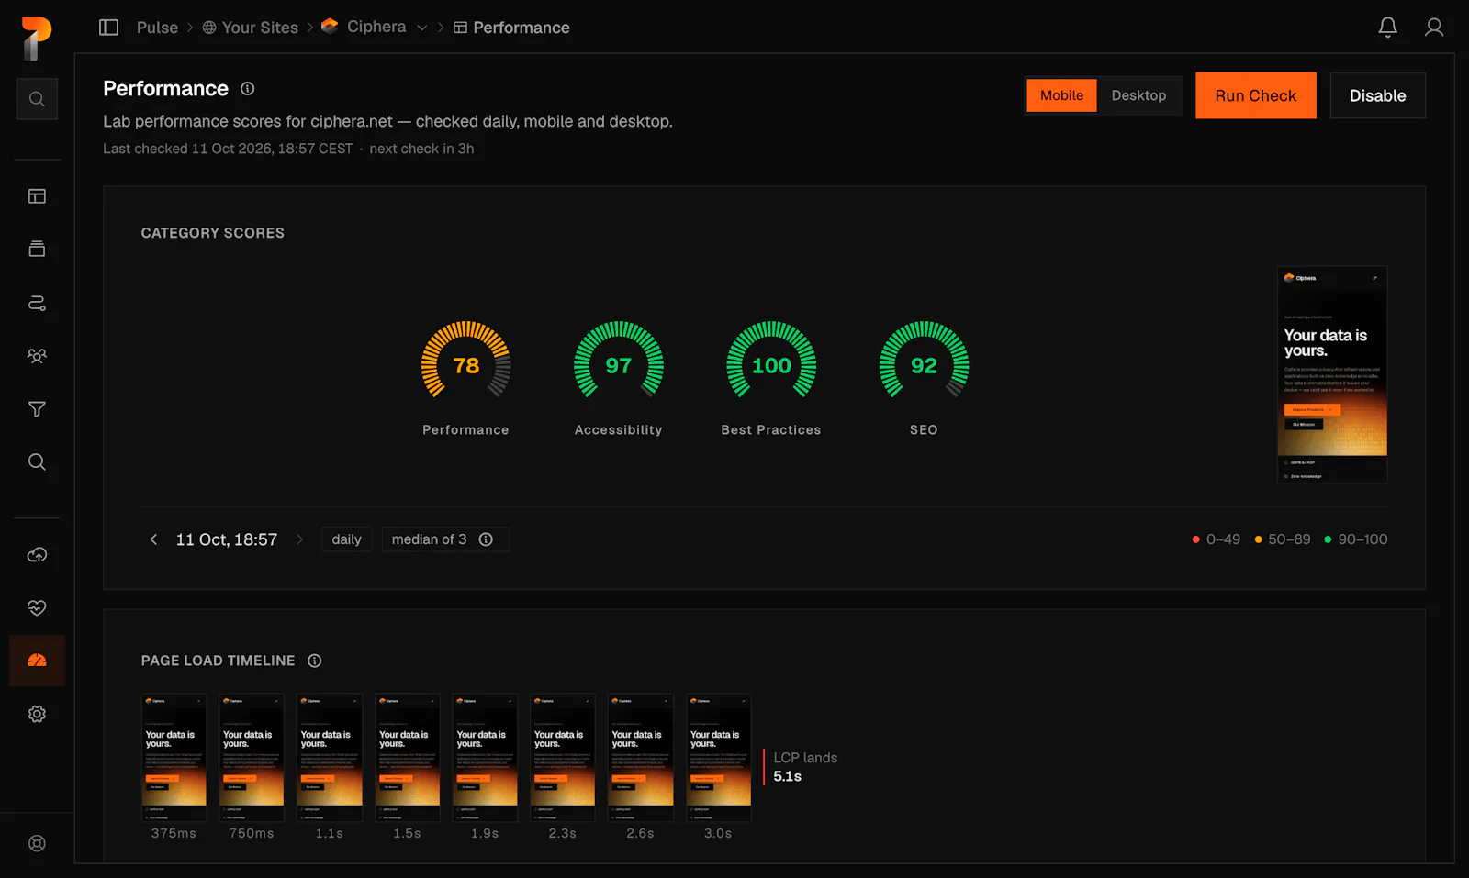Click the Category Scores heading

[213, 233]
